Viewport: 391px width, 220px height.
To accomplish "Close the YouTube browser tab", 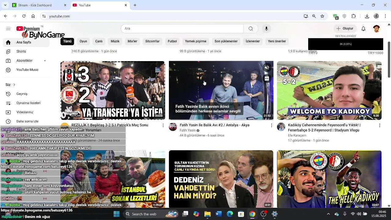I will tap(126, 5).
